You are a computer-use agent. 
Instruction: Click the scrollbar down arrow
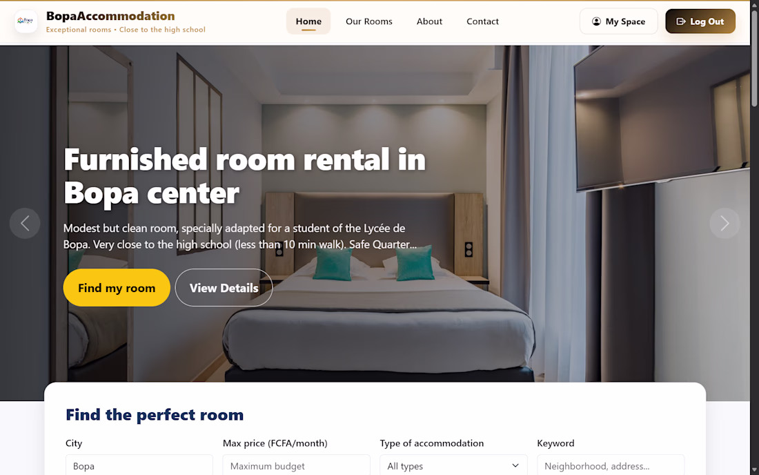tap(754, 469)
